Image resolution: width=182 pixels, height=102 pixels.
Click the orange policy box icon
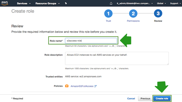tap(67, 86)
